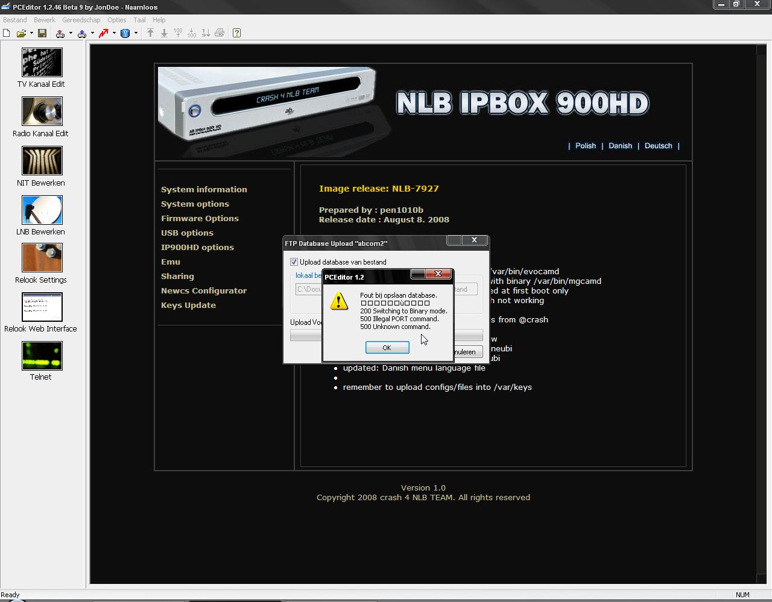Open System options link
772x602 pixels.
(195, 204)
